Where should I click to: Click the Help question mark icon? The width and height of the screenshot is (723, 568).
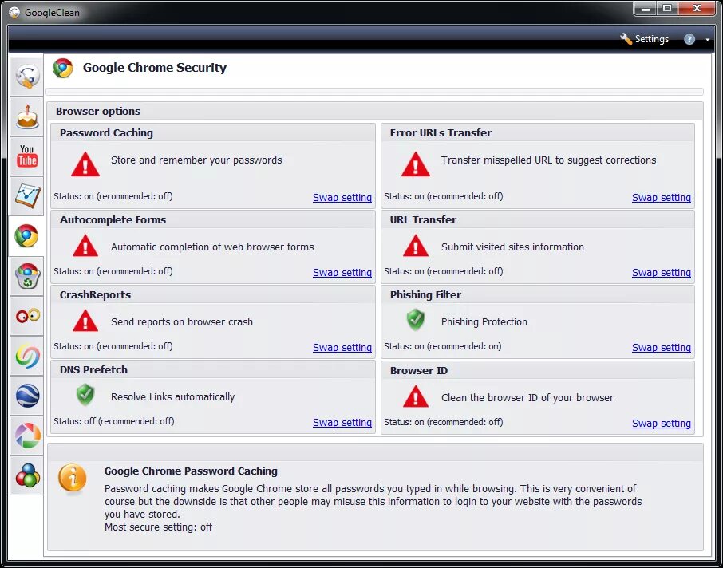click(x=688, y=38)
